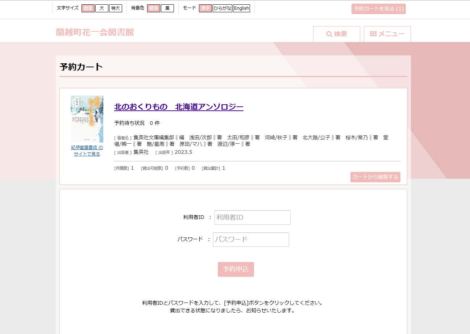Click the instruction text about 予約申込
The height and width of the screenshot is (334, 470).
232,303
